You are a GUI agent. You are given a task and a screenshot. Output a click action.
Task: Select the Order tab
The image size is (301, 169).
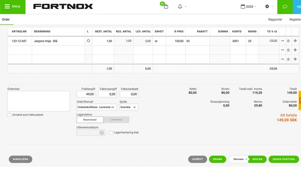(6, 19)
